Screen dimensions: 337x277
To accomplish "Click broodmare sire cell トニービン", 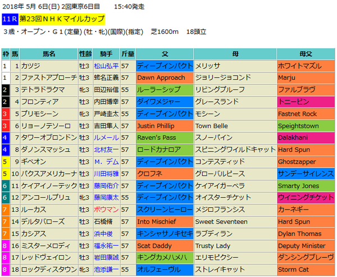I will pyautogui.click(x=306, y=102).
